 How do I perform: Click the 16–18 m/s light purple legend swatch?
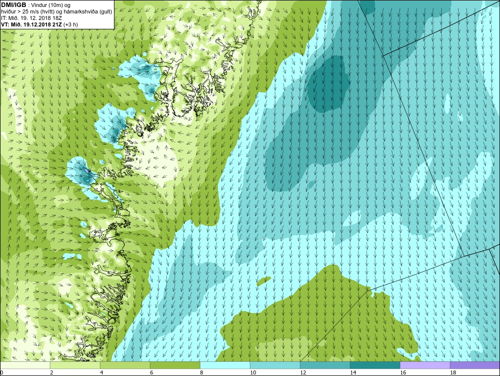click(x=425, y=365)
